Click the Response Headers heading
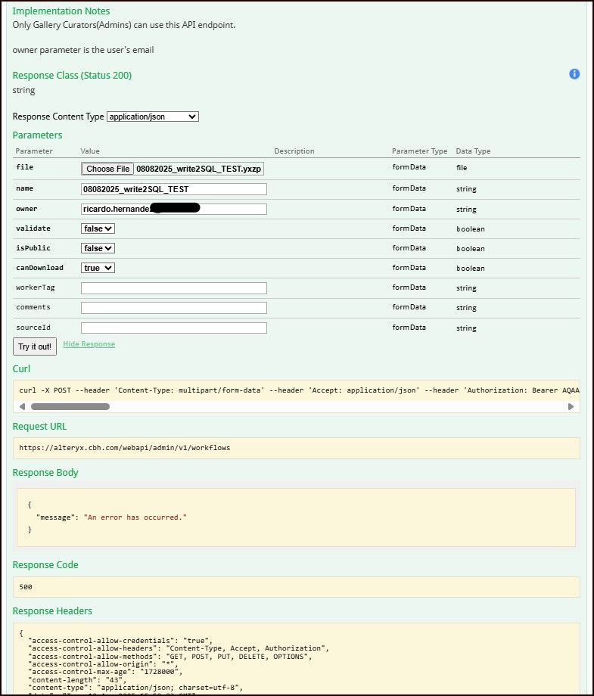594x696 pixels. coord(52,611)
